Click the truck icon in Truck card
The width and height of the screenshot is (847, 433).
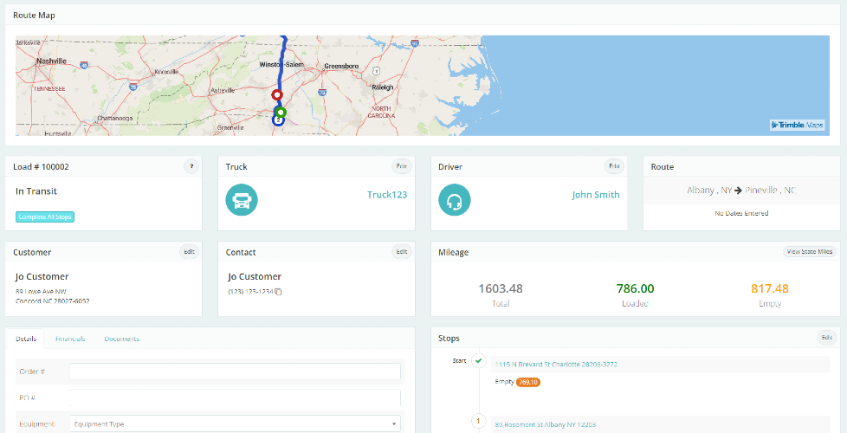pos(242,200)
